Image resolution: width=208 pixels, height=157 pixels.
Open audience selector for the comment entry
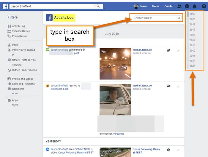click(x=168, y=50)
